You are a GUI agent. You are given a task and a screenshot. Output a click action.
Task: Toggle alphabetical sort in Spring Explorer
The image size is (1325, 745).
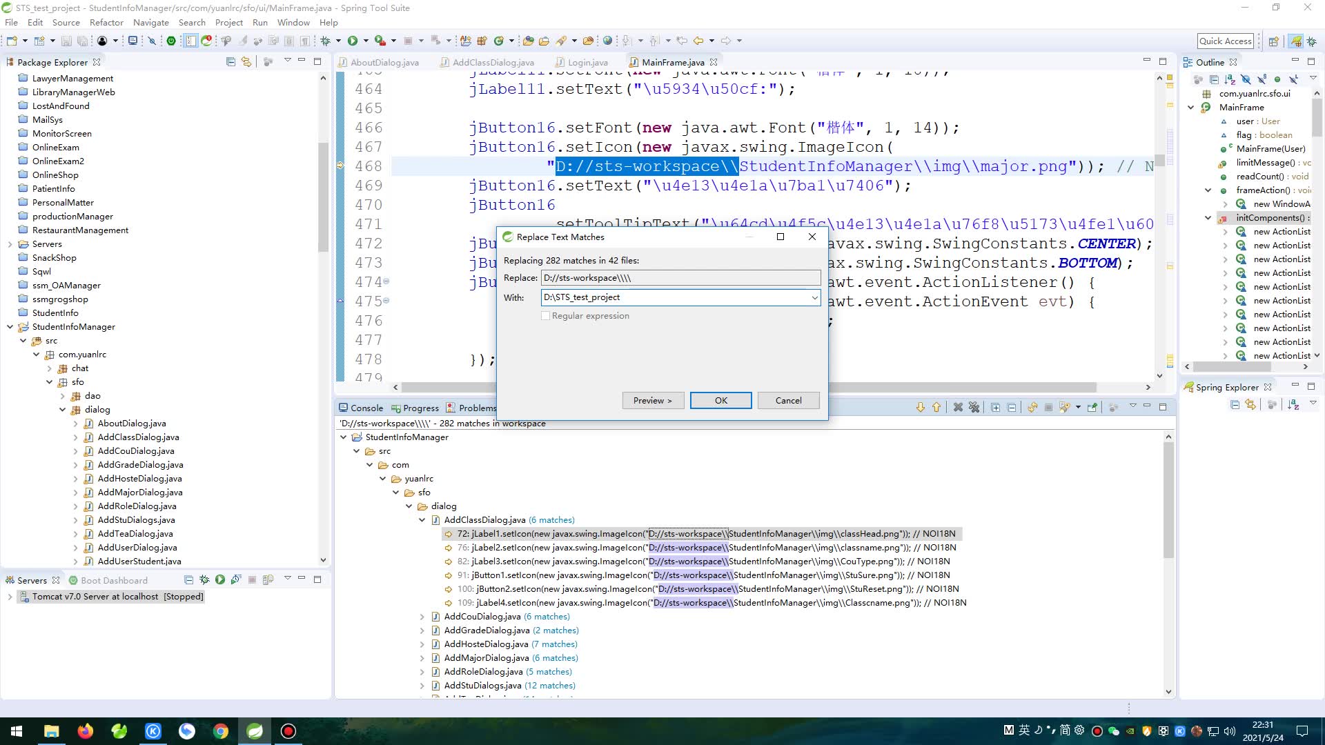pyautogui.click(x=1293, y=404)
